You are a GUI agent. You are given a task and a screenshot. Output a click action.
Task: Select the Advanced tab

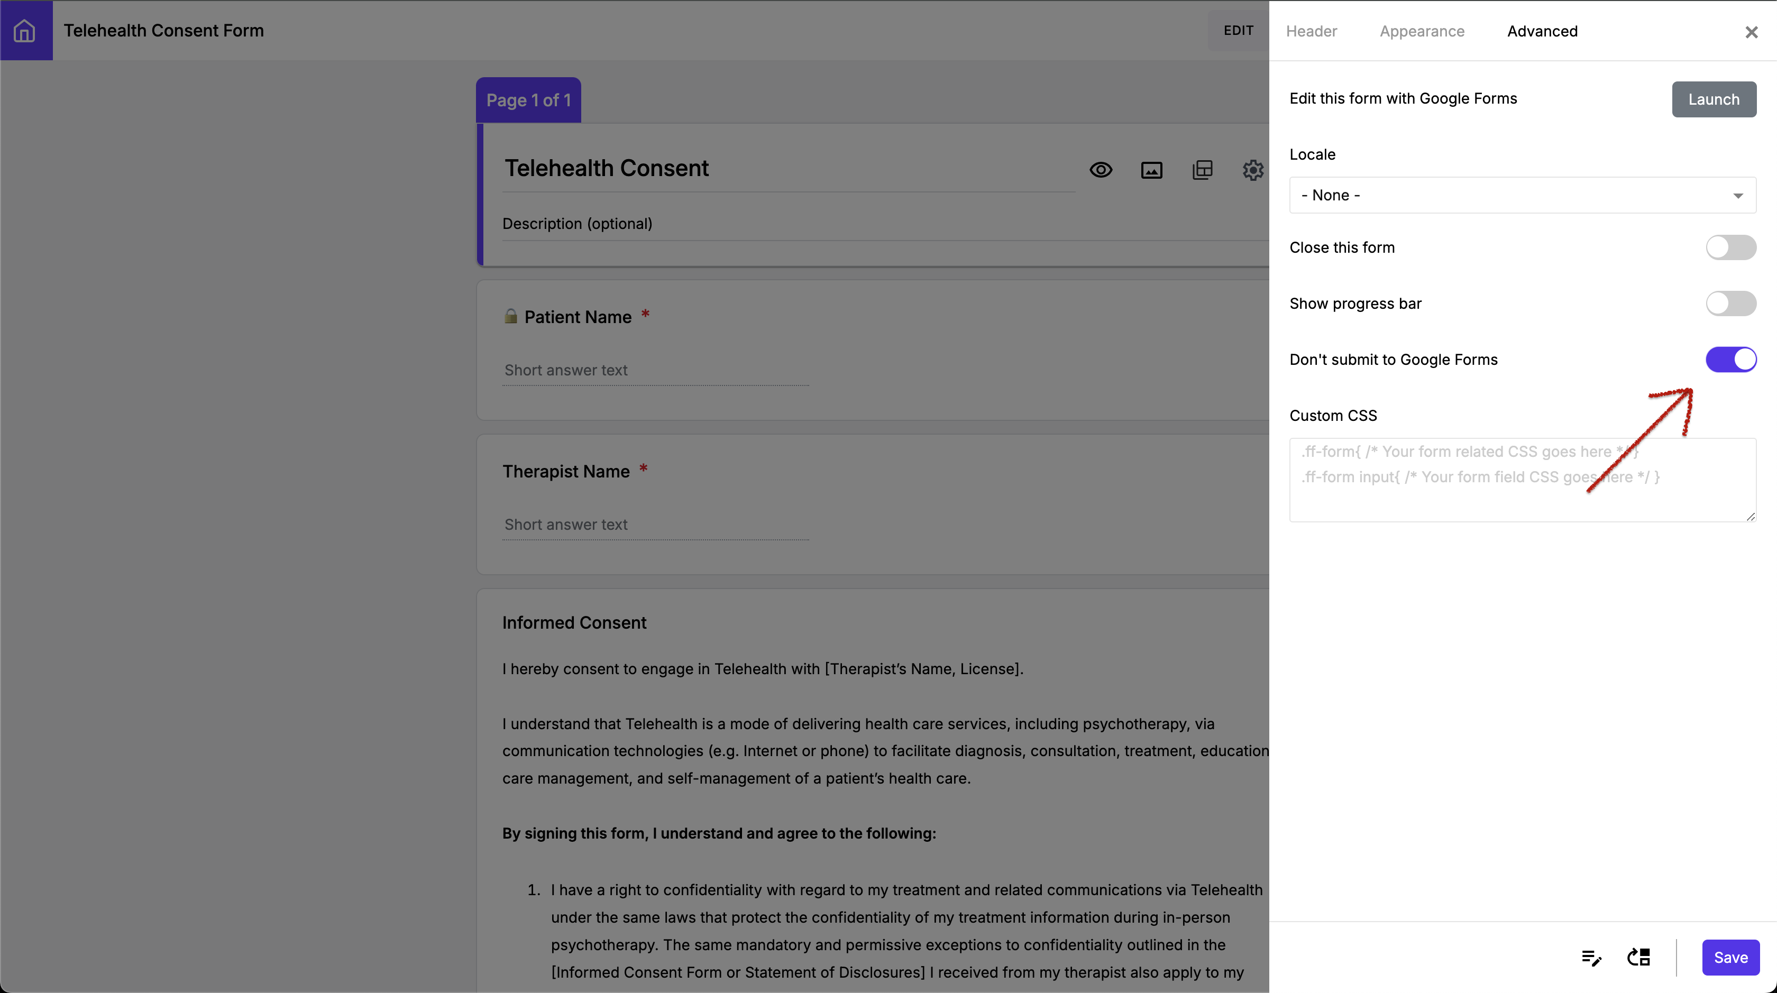(1543, 31)
